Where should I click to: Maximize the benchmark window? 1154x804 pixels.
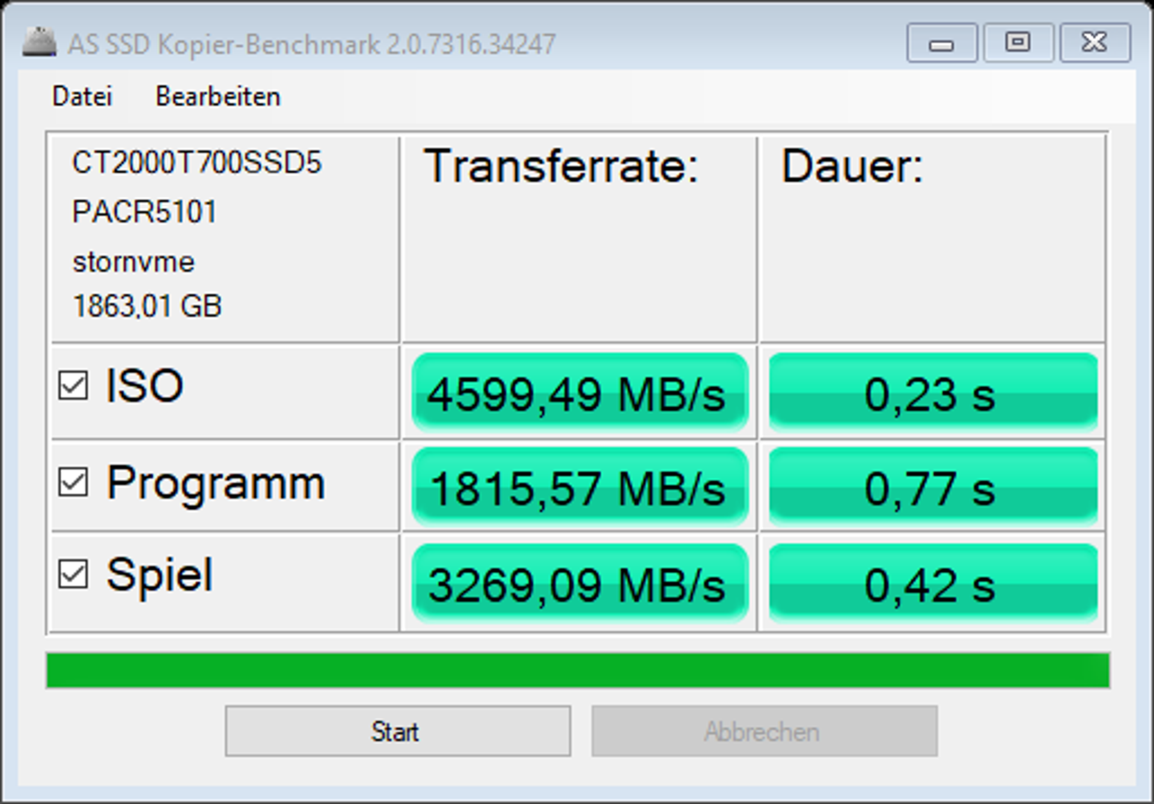click(1018, 43)
